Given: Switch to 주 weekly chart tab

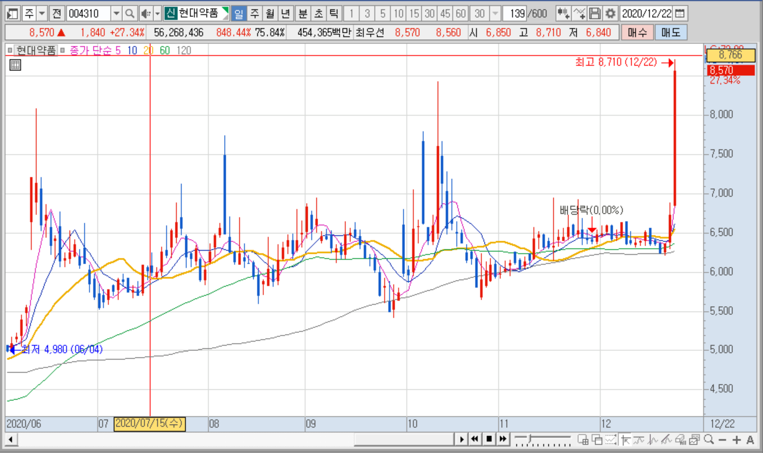Looking at the screenshot, I should (255, 14).
